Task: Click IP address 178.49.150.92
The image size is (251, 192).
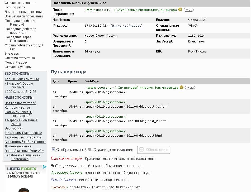Action: [x=95, y=26]
